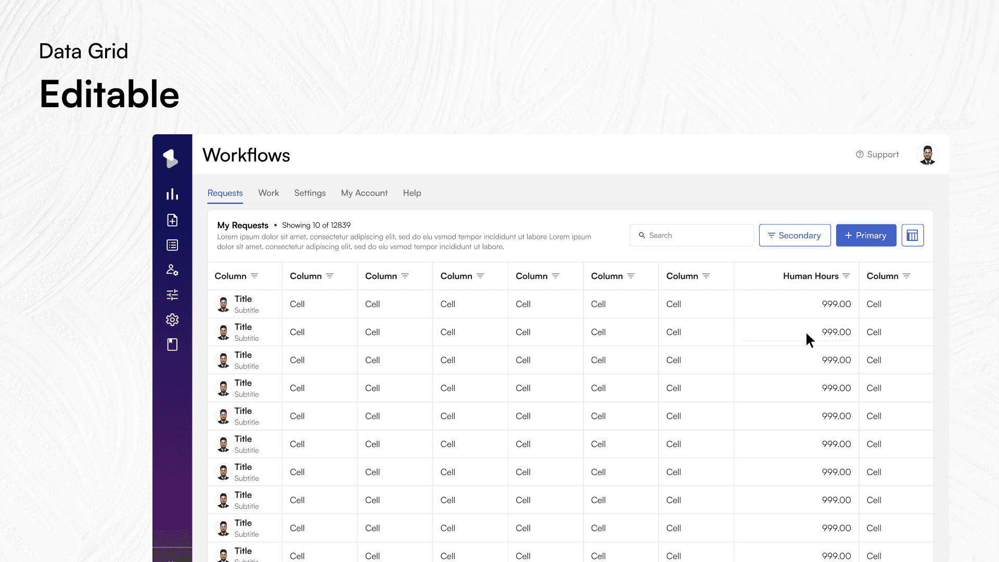
Task: Switch to the My Account tab
Action: click(364, 193)
